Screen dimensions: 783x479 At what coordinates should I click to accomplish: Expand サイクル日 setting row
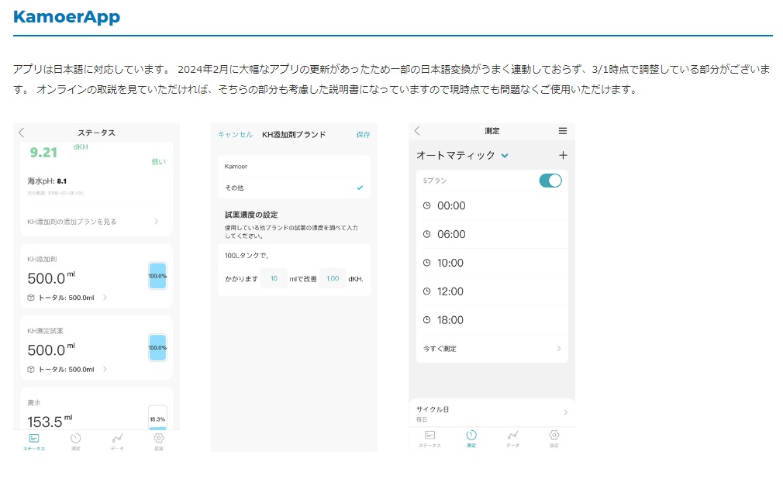[492, 413]
